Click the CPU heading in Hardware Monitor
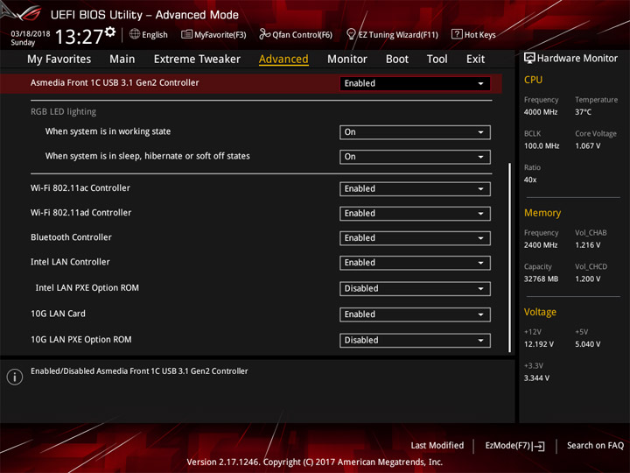 pyautogui.click(x=533, y=80)
